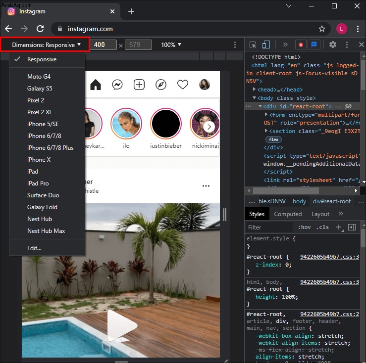Switch to Layout tab

click(320, 214)
